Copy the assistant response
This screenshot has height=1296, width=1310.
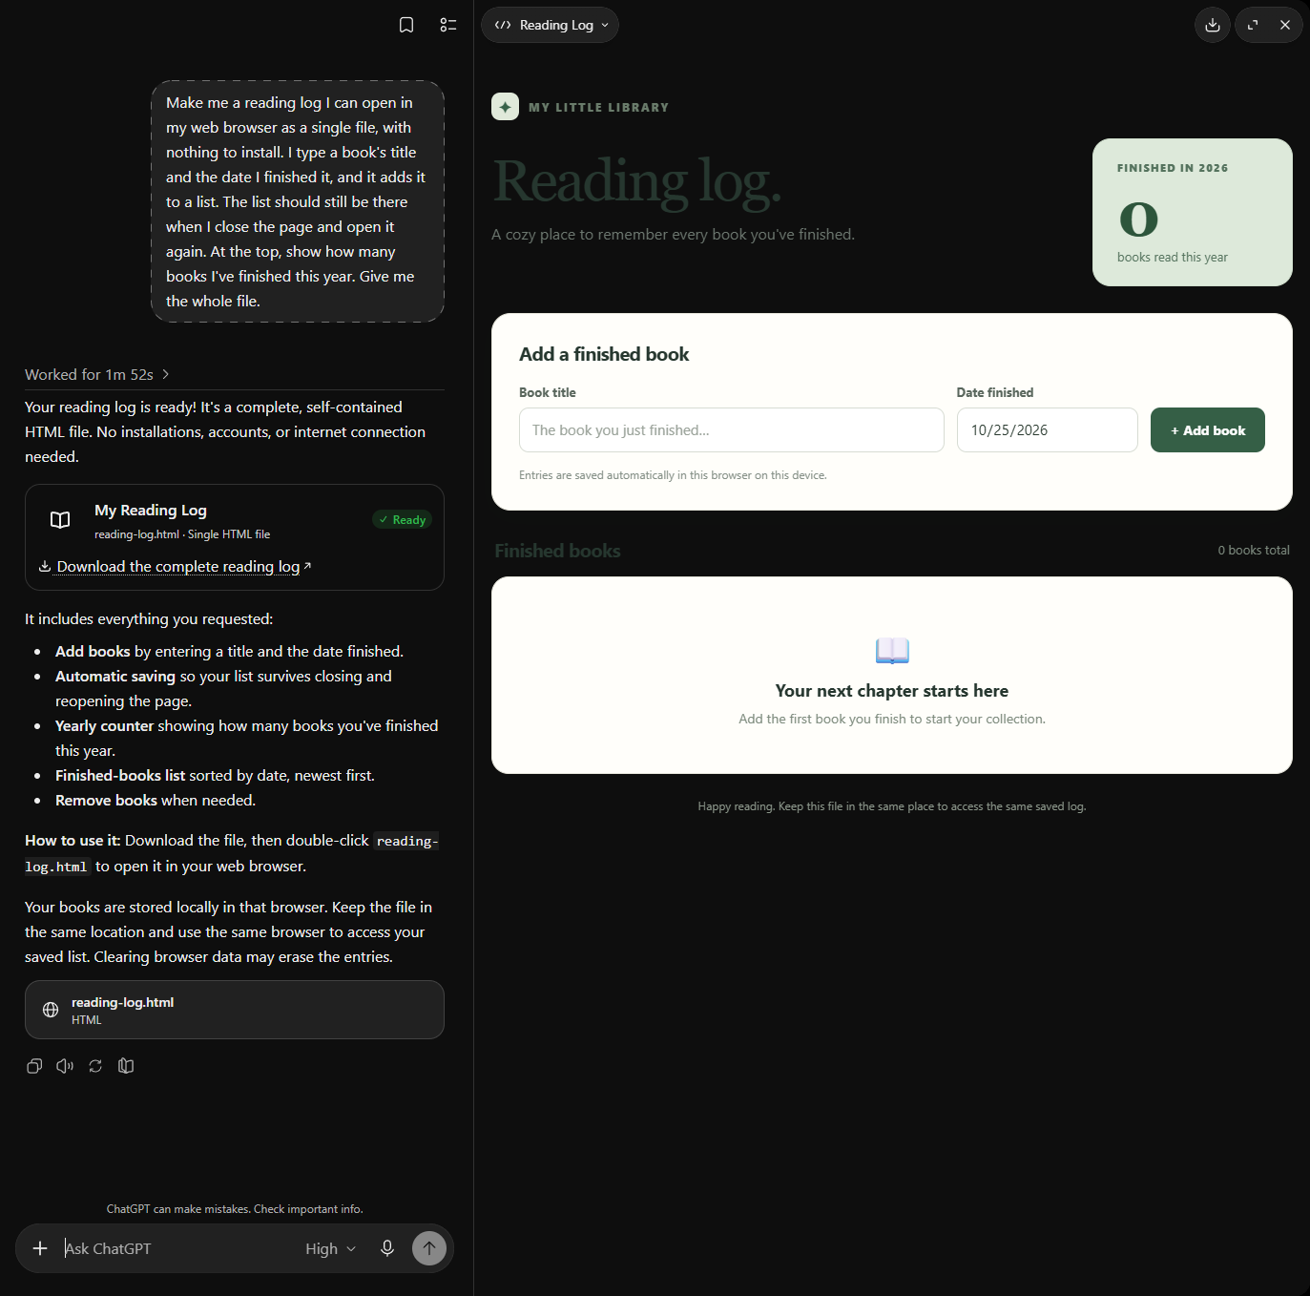coord(34,1066)
